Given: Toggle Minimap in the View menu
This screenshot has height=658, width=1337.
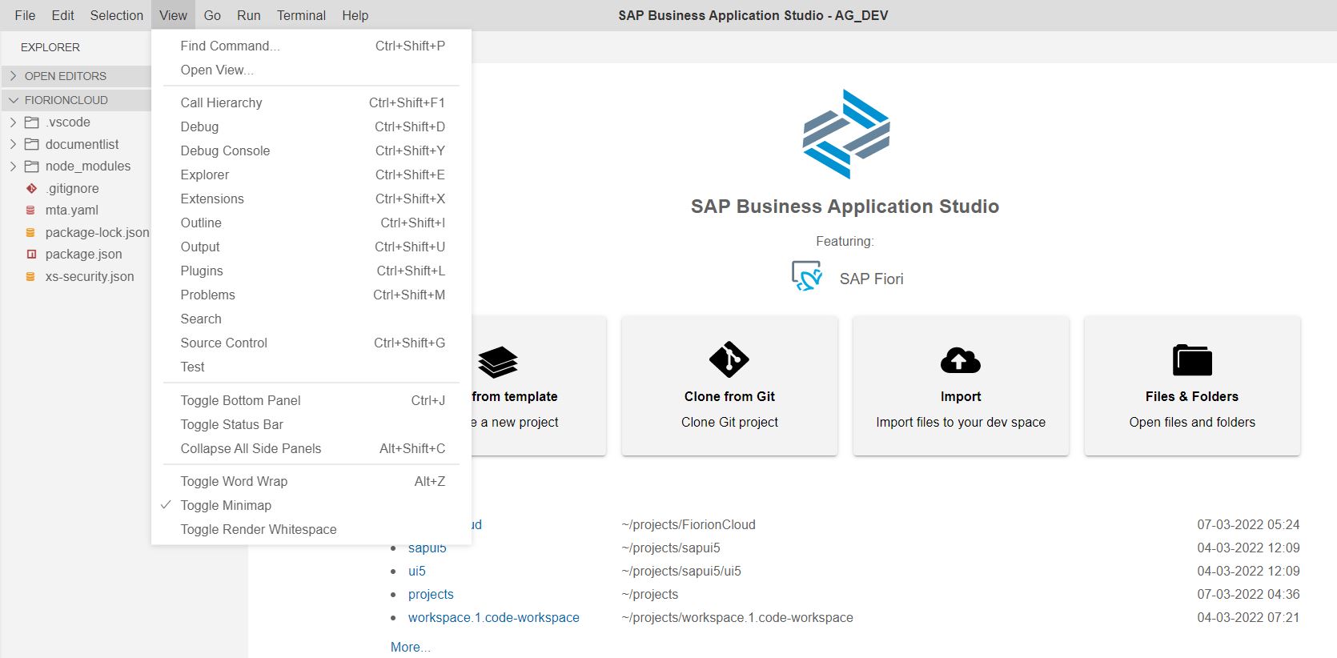Looking at the screenshot, I should pyautogui.click(x=226, y=505).
